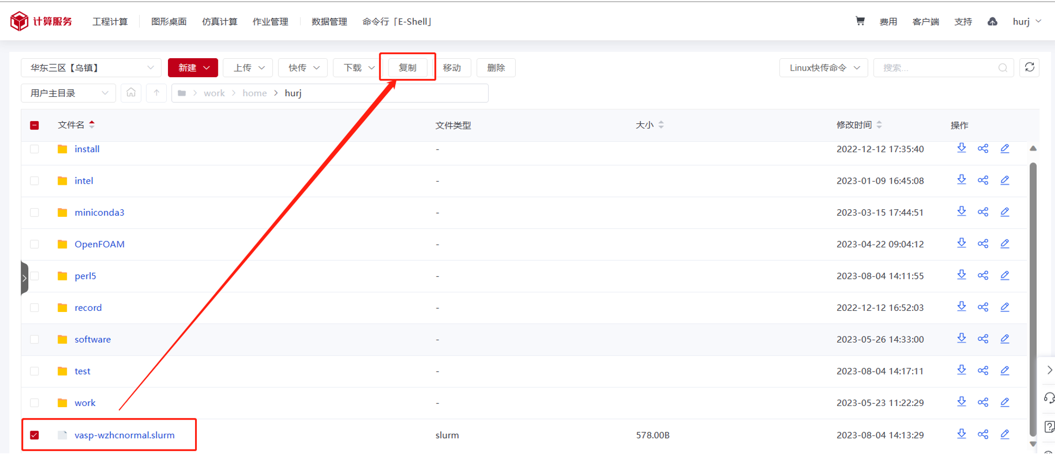Share the record folder
This screenshot has width=1055, height=462.
click(x=983, y=307)
